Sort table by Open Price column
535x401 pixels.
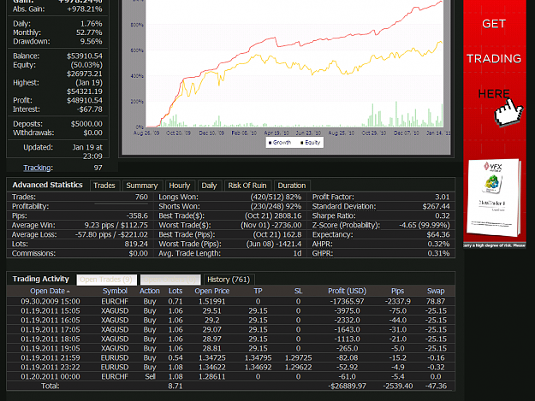[x=212, y=291]
